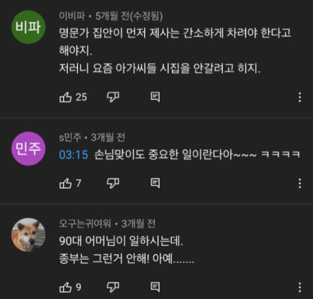Open more options for 이비파's comment

click(x=300, y=97)
